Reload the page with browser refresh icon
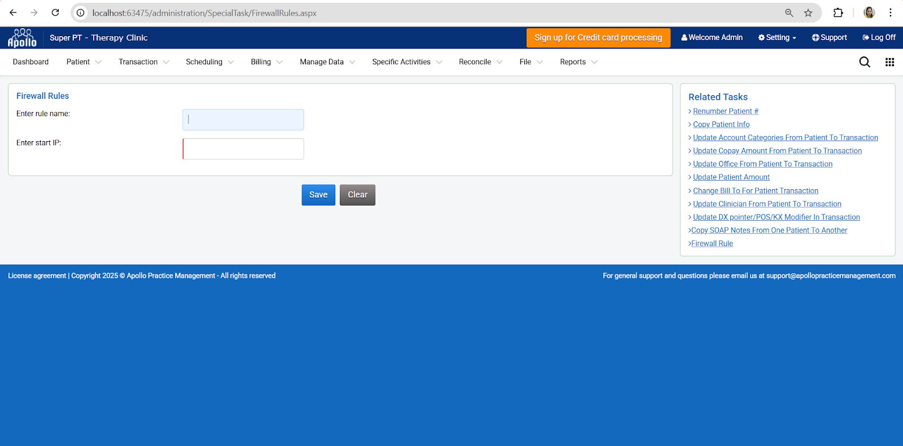Screen dimensions: 903x446 [55, 12]
